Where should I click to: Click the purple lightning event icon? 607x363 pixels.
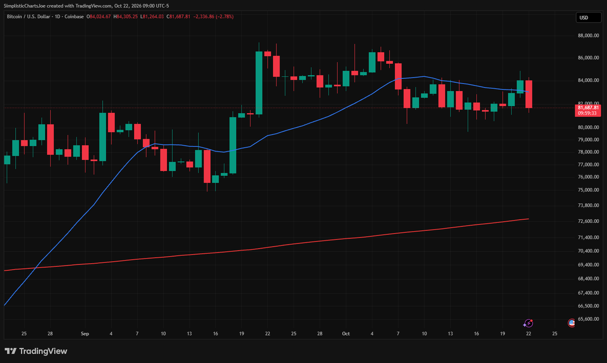[529, 323]
